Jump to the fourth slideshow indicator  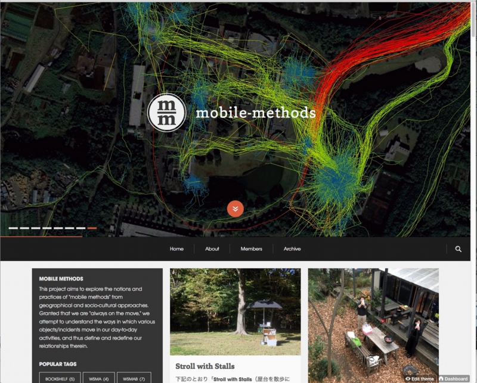pos(47,228)
